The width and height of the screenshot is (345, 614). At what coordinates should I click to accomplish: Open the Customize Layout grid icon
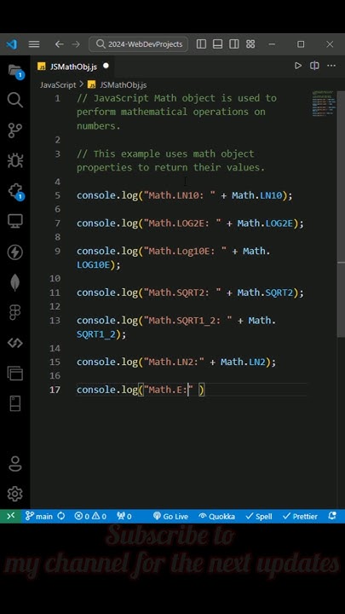pos(250,44)
